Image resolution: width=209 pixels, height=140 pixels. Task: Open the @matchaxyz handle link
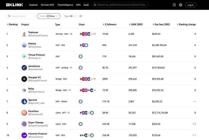(35, 47)
